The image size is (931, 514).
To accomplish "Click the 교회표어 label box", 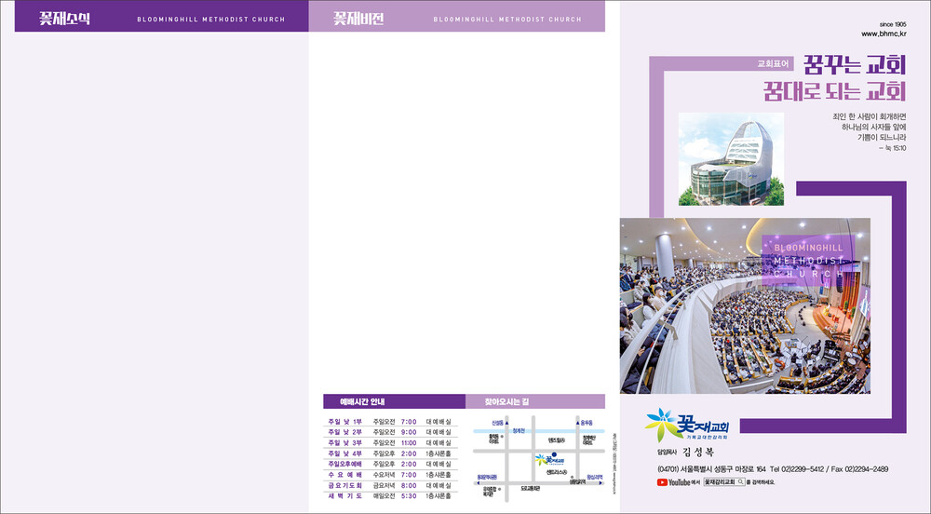I will click(x=772, y=64).
